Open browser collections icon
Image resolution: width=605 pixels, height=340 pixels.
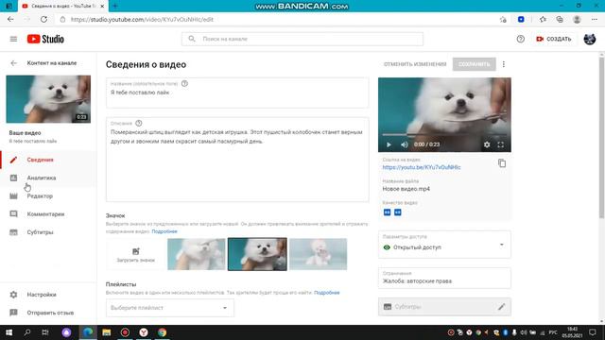pyautogui.click(x=560, y=19)
